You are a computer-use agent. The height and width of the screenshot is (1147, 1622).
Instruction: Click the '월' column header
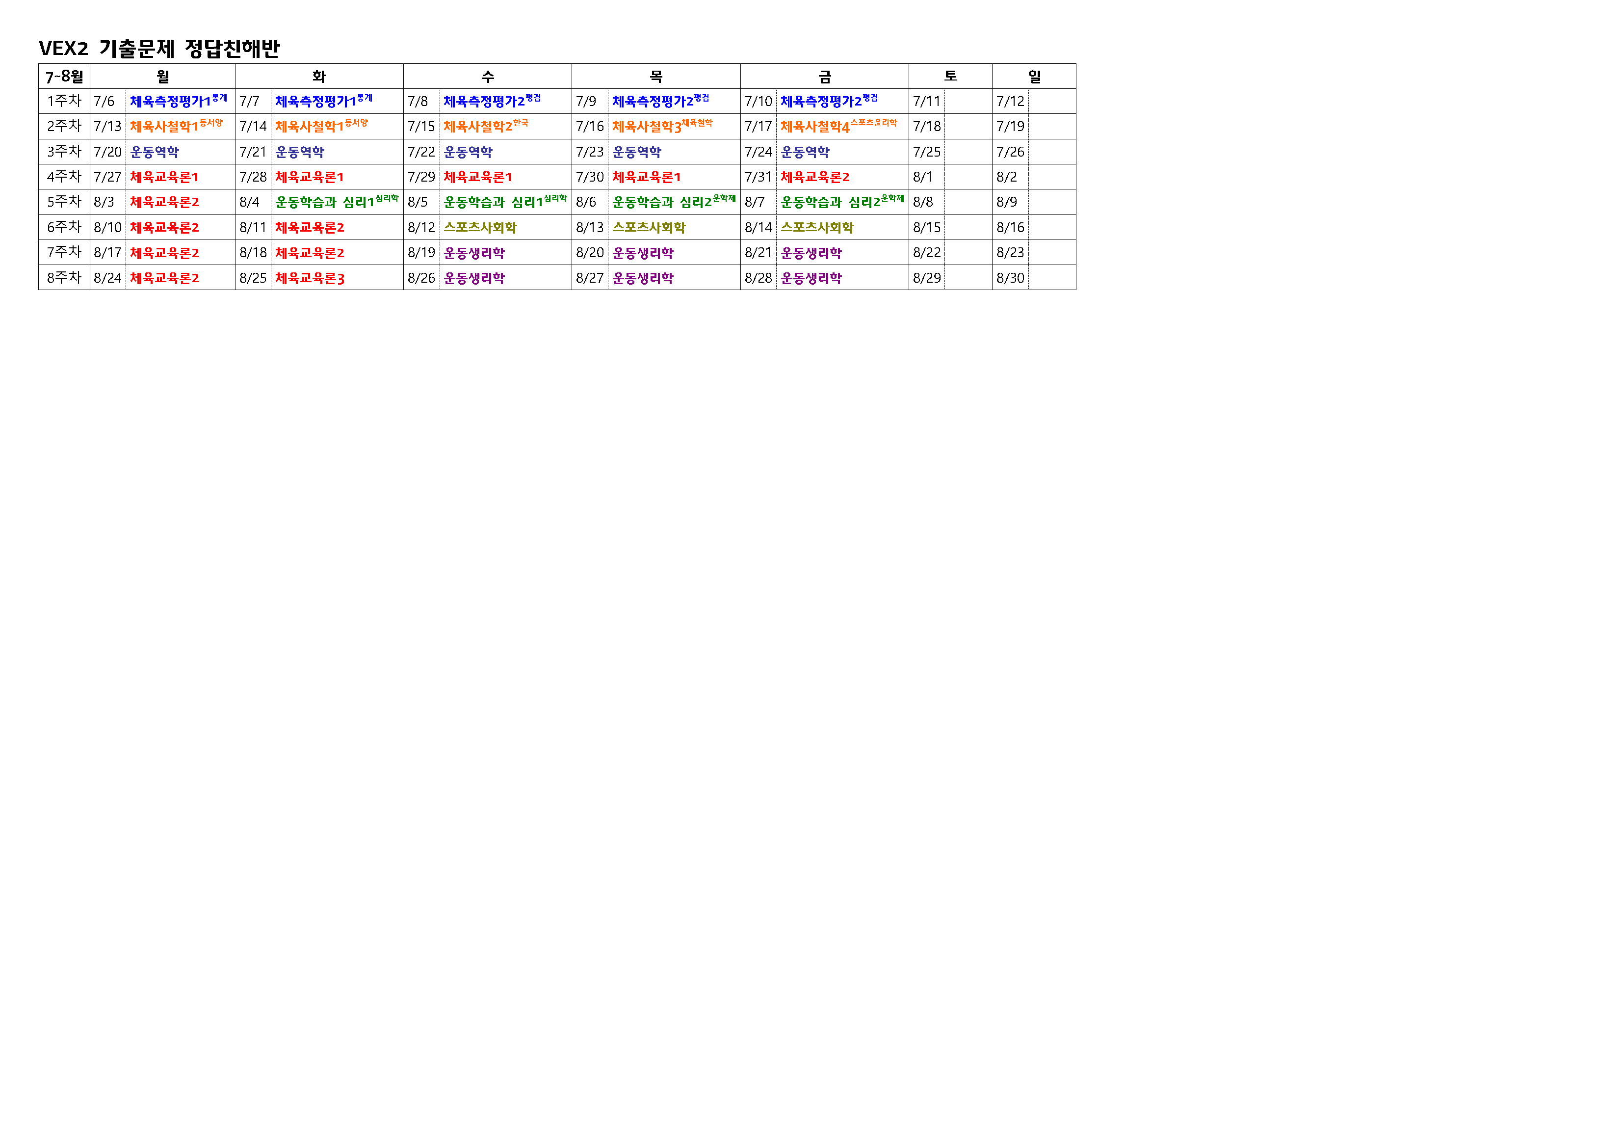pyautogui.click(x=162, y=77)
